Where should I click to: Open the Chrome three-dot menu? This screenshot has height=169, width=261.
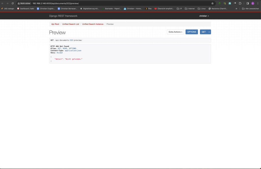(x=258, y=3)
